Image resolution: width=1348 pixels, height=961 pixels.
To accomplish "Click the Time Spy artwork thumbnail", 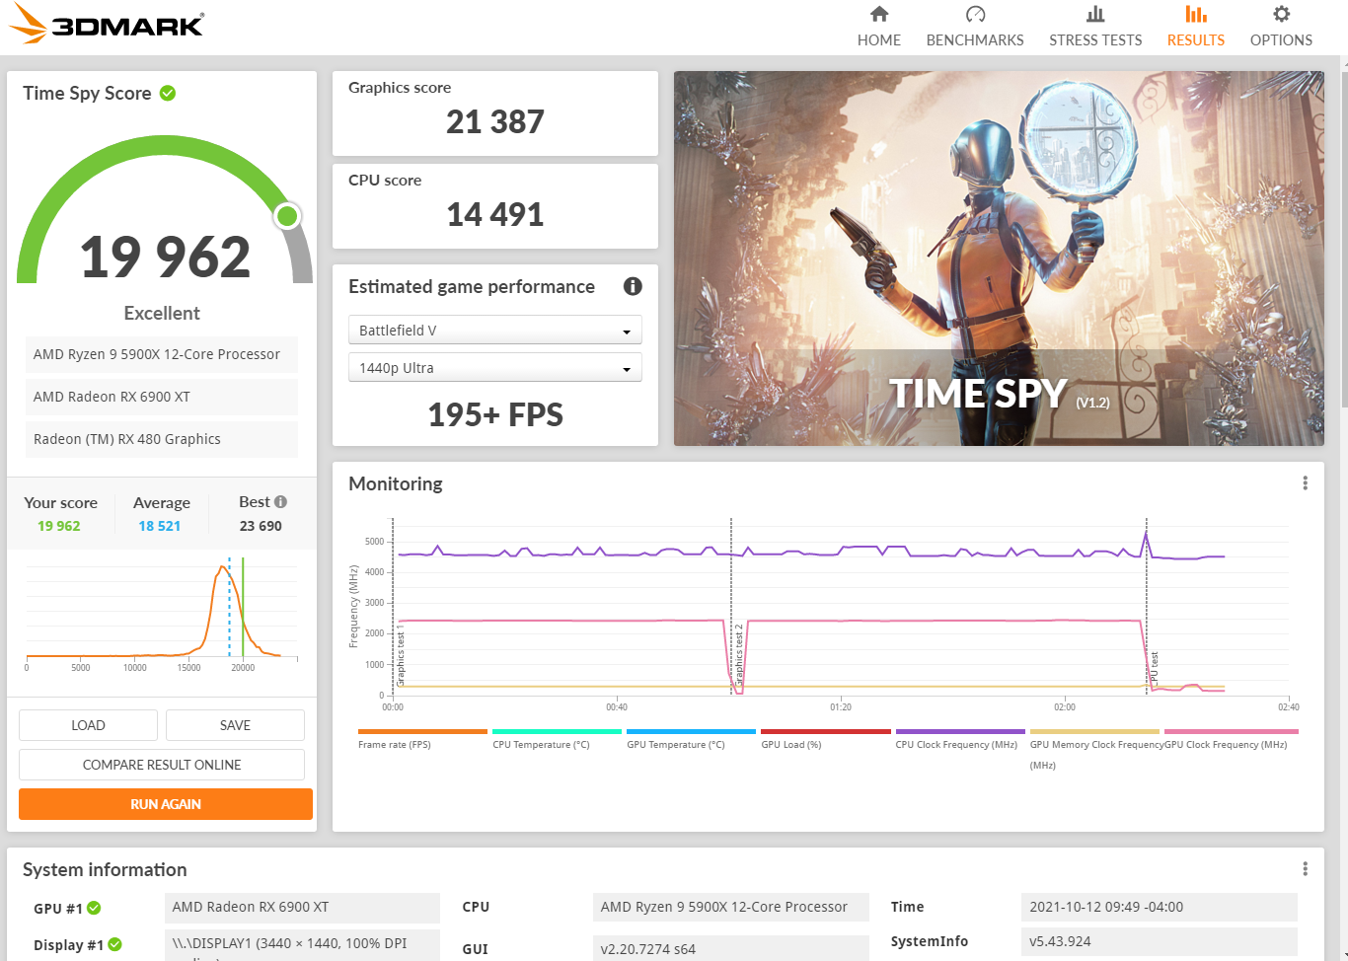I will coord(998,259).
